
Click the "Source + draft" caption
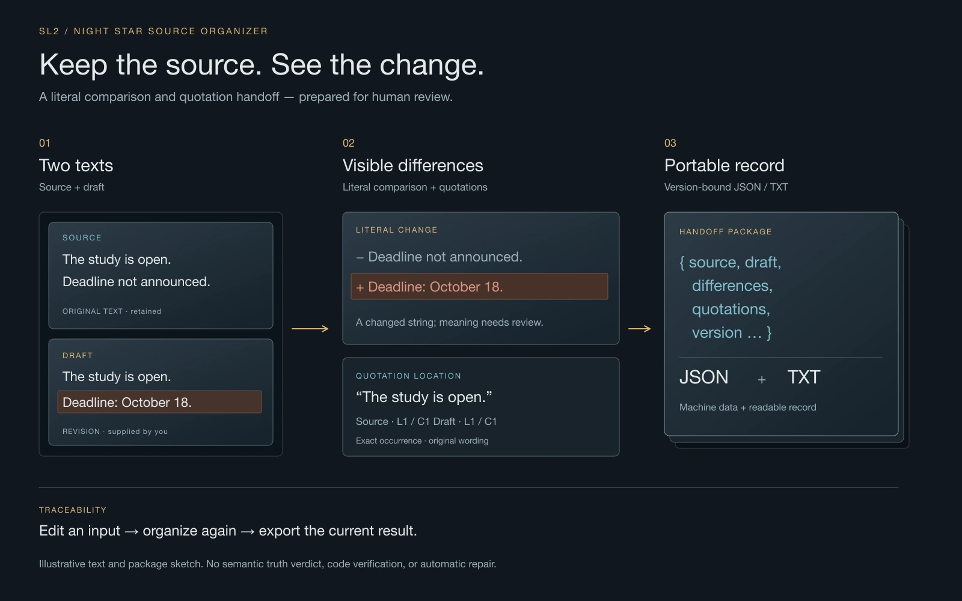click(x=72, y=187)
